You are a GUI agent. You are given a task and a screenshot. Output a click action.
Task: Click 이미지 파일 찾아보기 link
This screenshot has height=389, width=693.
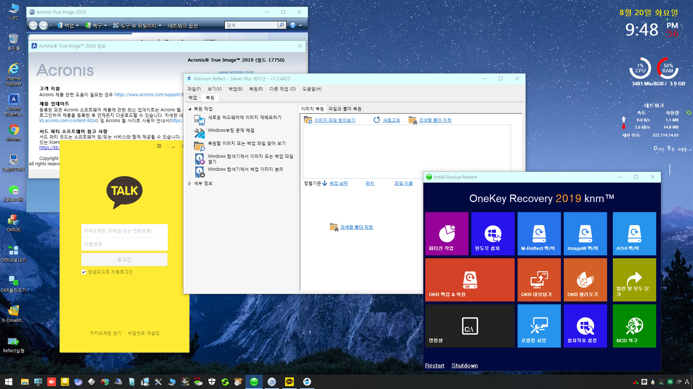[x=335, y=120]
